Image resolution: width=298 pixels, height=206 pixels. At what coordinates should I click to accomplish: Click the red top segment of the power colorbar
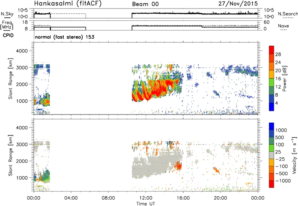(272, 50)
